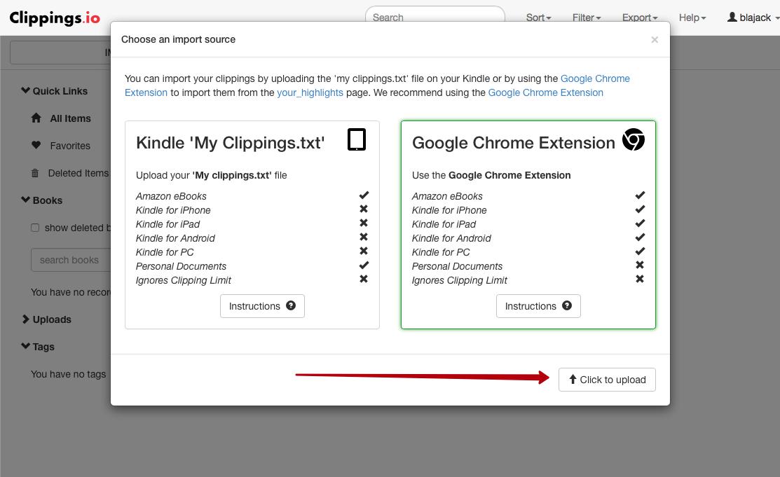
Task: Click the Google Chrome logo icon
Action: pyautogui.click(x=633, y=140)
